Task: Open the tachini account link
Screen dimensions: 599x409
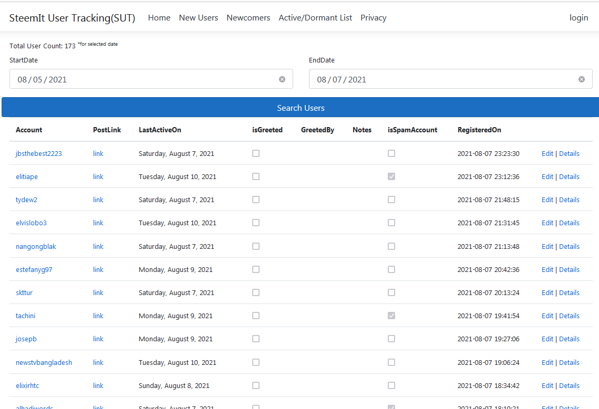Action: (x=25, y=316)
